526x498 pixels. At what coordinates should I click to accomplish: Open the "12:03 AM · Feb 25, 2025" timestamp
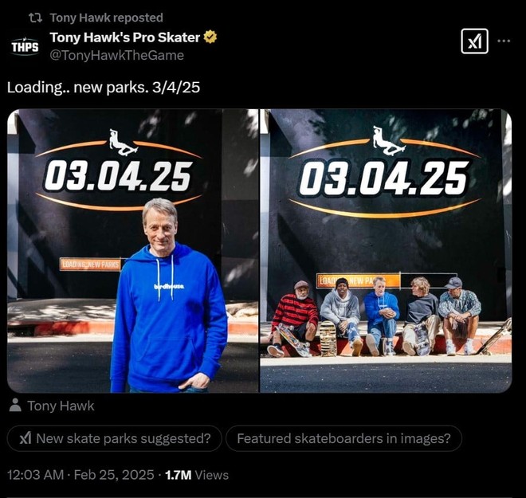click(80, 475)
